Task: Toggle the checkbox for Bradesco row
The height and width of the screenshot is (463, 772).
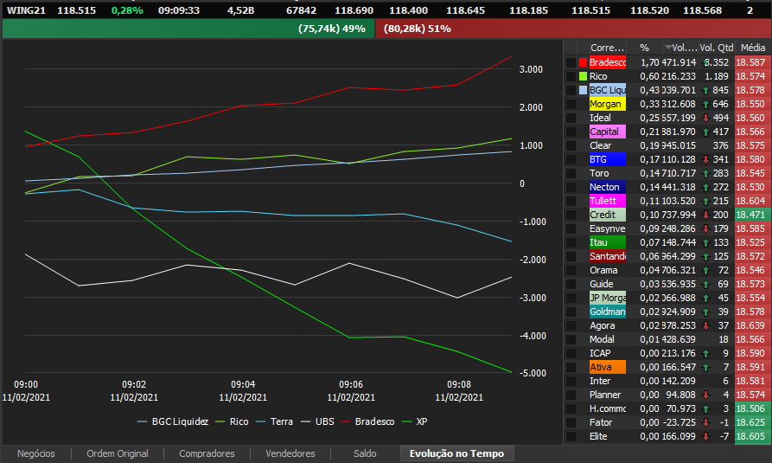Action: (571, 62)
